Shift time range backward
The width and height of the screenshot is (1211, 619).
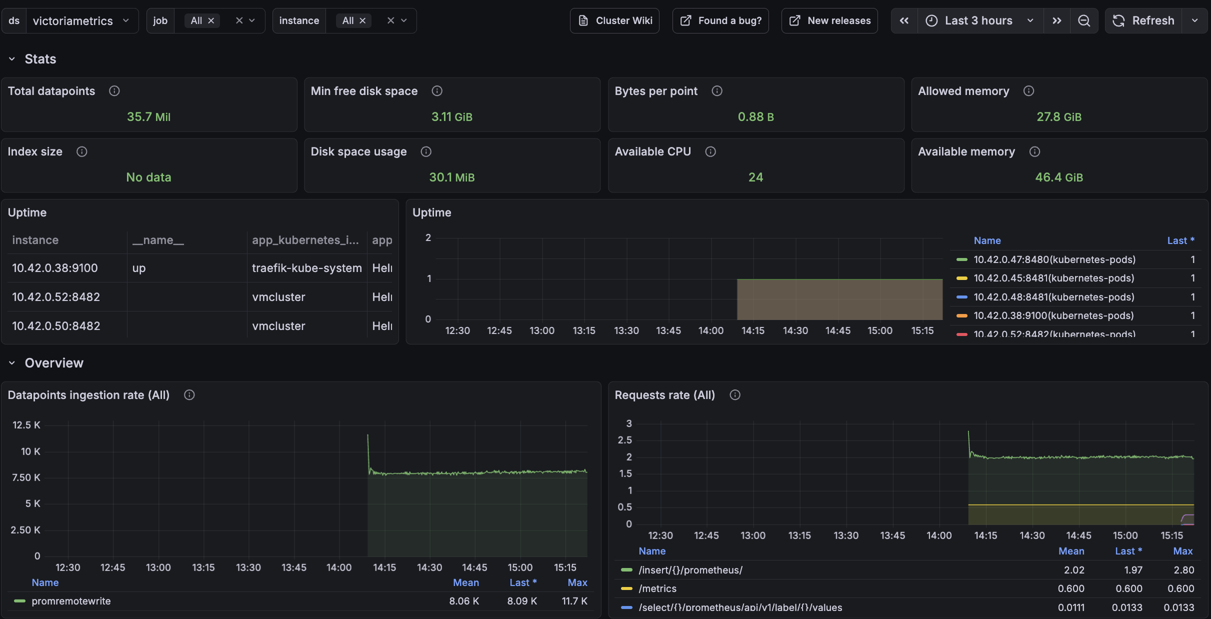tap(904, 20)
